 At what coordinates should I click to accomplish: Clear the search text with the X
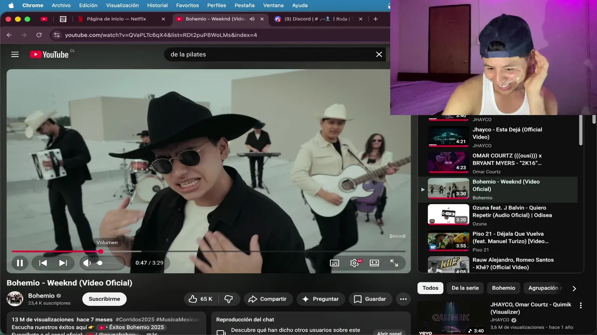click(379, 54)
